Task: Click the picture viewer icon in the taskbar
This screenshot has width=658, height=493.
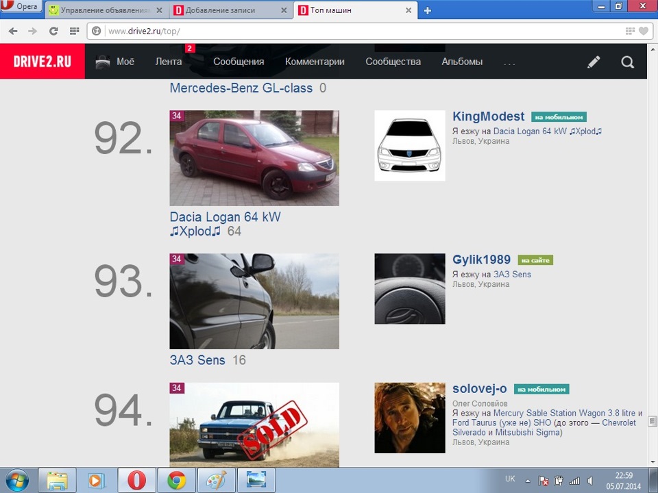Action: (x=256, y=481)
